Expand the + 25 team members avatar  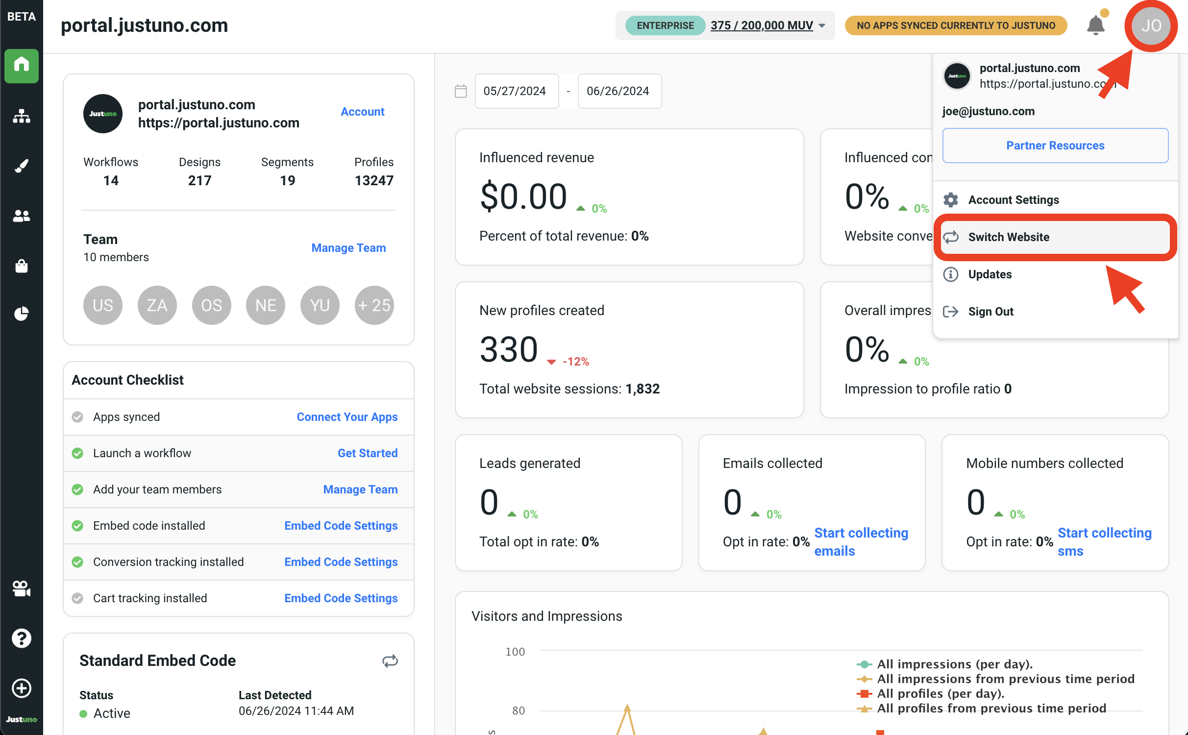tap(374, 305)
